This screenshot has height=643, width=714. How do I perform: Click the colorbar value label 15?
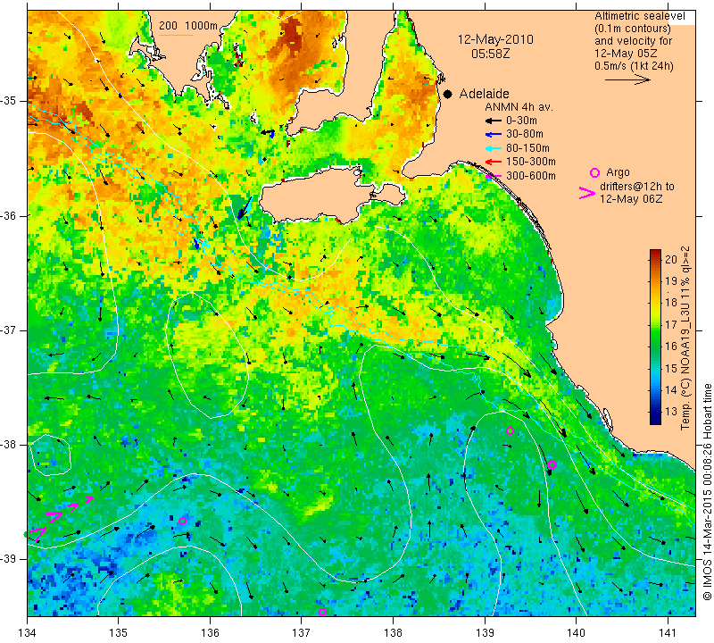(671, 368)
